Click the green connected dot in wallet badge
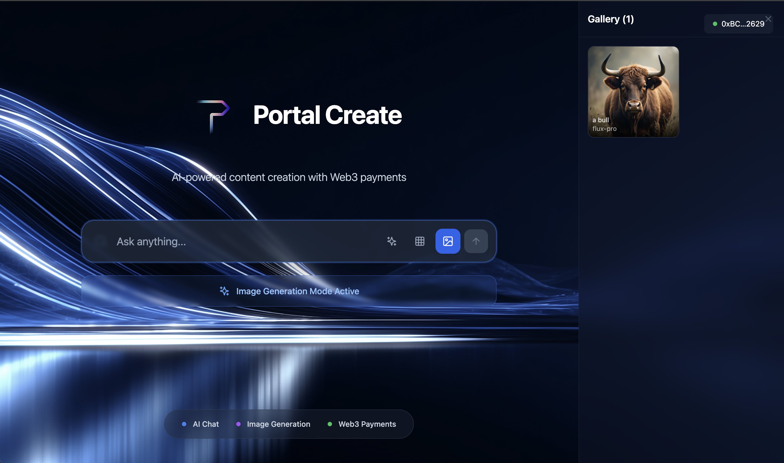This screenshot has width=784, height=463. click(x=715, y=24)
